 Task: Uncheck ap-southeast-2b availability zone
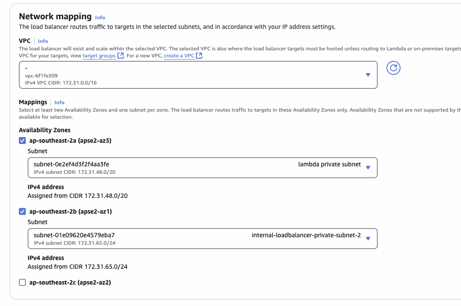click(x=22, y=211)
